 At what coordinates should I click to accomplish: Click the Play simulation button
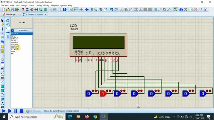4,111
